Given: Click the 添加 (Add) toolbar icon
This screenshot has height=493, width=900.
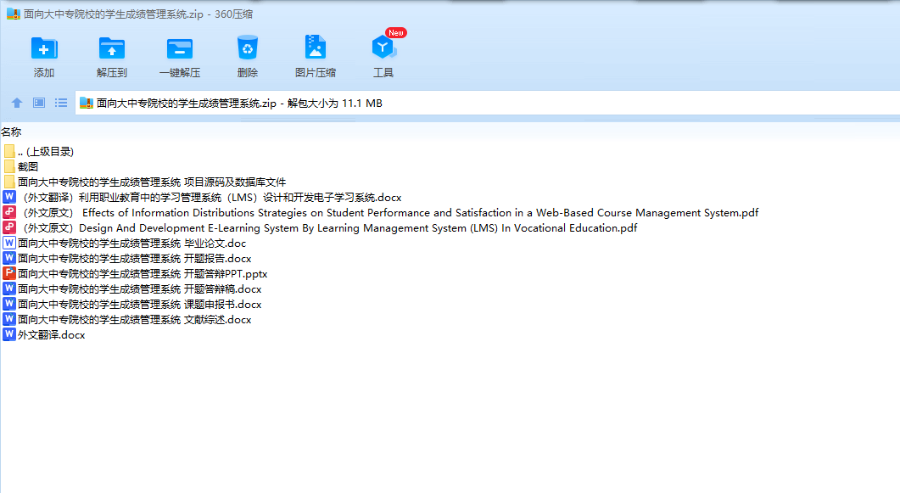Looking at the screenshot, I should click(x=43, y=48).
